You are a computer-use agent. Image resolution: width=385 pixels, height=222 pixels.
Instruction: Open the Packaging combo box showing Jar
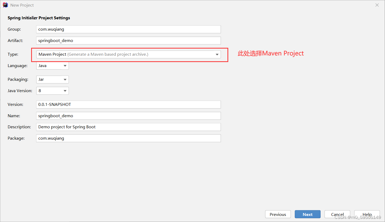click(x=53, y=79)
